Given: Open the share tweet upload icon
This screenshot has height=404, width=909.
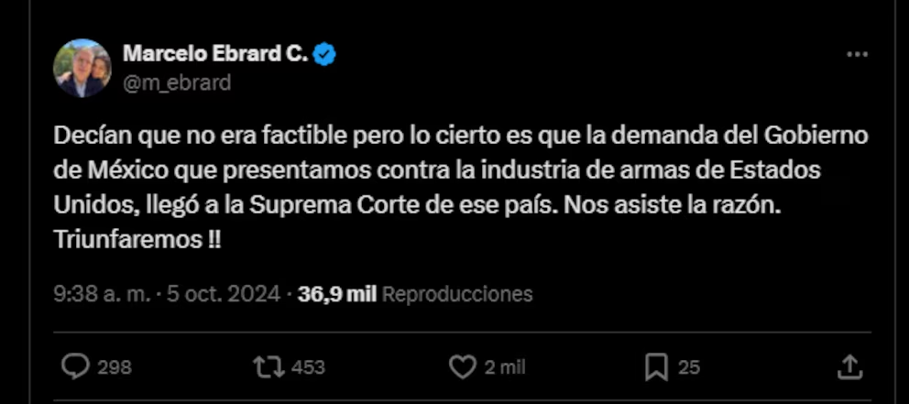Looking at the screenshot, I should tap(850, 367).
